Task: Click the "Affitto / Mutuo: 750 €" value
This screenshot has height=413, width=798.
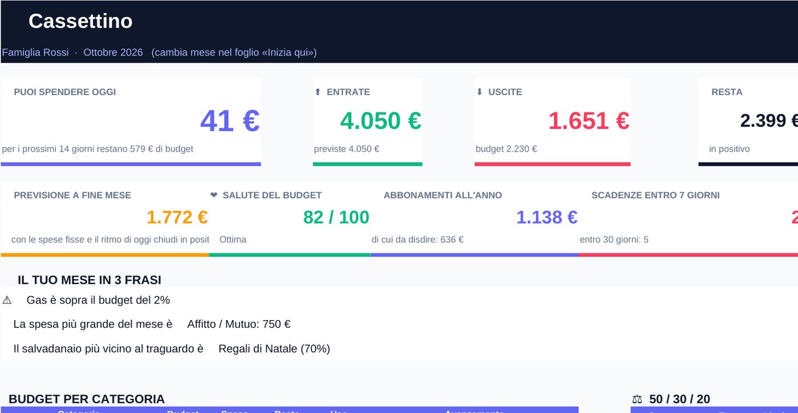Action: coord(239,324)
